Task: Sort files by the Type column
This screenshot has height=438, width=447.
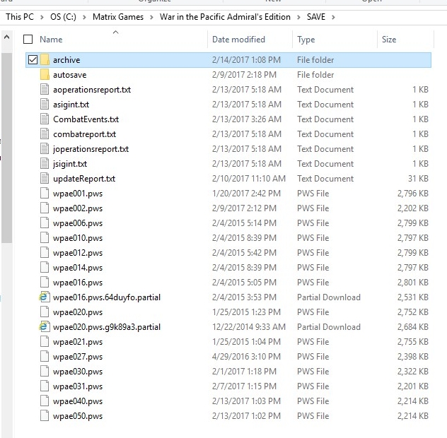Action: (x=306, y=40)
